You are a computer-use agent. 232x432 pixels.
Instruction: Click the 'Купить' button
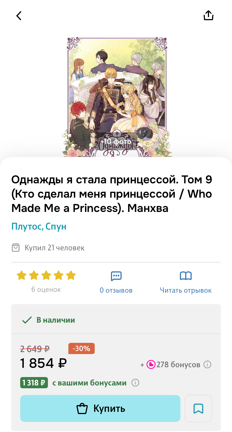point(100,408)
